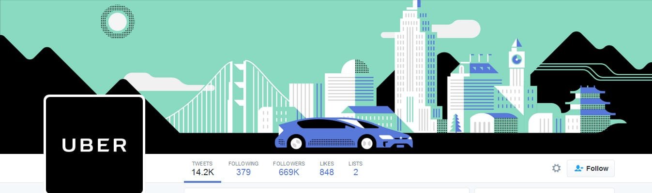Click the person-plus icon on Follow button

click(x=578, y=168)
